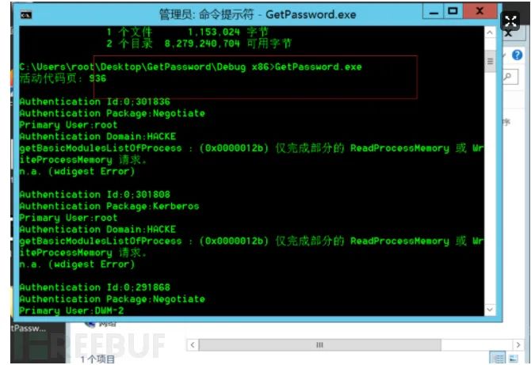Click the search magnifier in Explorer window

click(x=508, y=77)
